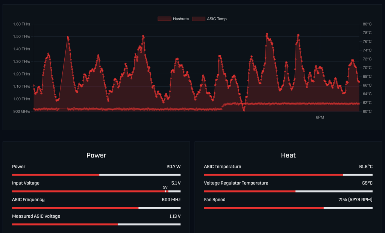This screenshot has height=233, width=385.
Task: Click the ASIC Frequency progress bar
Action: (x=96, y=208)
